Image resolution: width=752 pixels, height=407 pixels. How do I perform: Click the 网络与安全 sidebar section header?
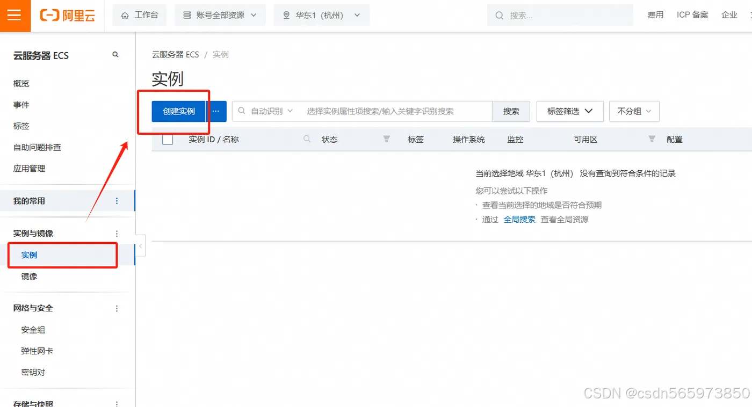coord(33,308)
